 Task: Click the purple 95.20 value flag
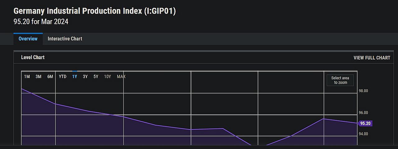point(365,123)
